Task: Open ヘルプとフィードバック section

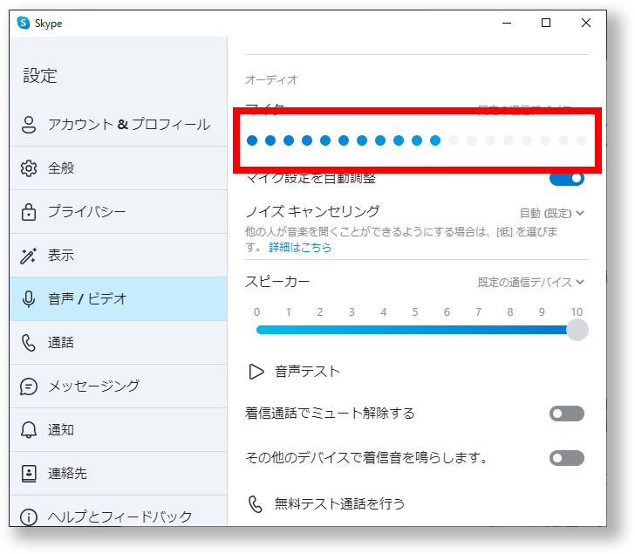Action: (x=119, y=511)
